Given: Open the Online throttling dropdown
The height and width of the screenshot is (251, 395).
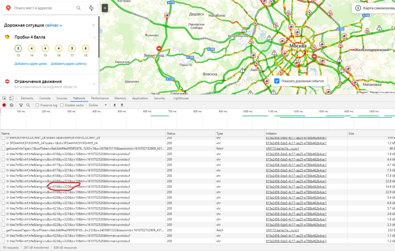Looking at the screenshot, I should point(98,105).
